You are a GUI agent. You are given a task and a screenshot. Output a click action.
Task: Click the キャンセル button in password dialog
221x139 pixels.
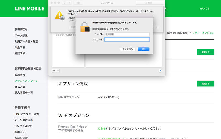[x=128, y=49]
